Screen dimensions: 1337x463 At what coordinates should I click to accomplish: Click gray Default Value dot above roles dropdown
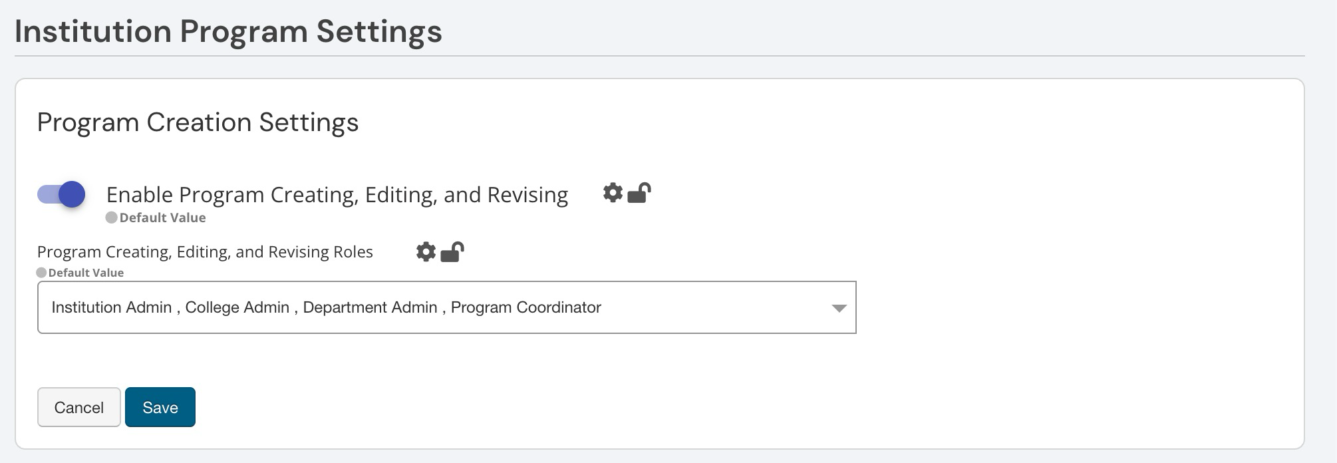[x=41, y=273]
